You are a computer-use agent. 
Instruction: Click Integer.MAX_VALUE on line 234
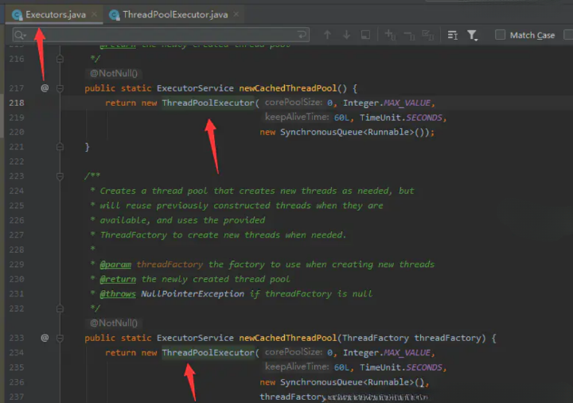pos(387,353)
